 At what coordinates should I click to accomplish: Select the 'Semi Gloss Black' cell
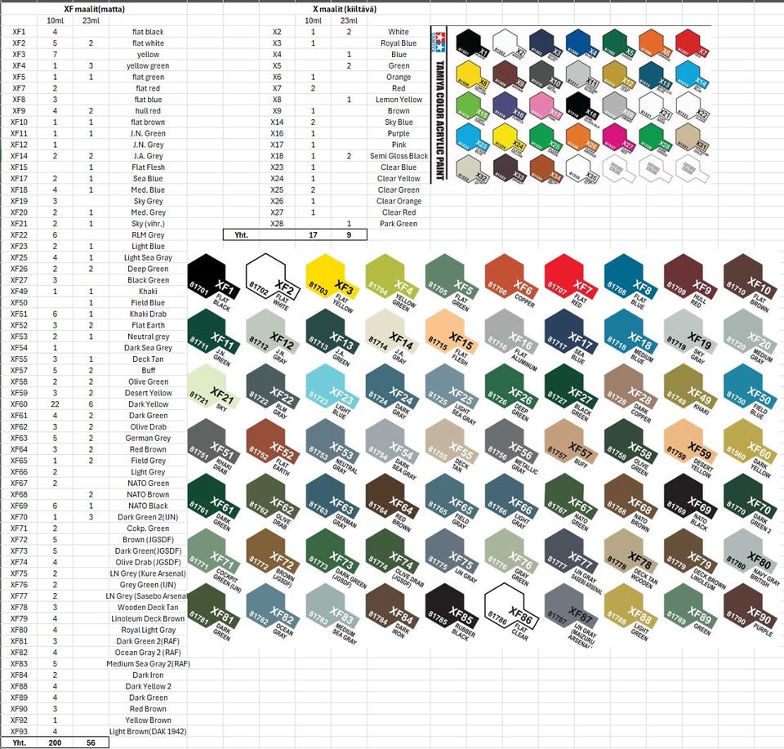pos(399,156)
